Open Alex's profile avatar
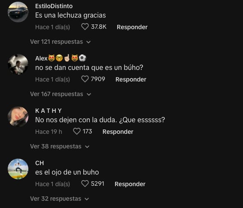 point(18,64)
